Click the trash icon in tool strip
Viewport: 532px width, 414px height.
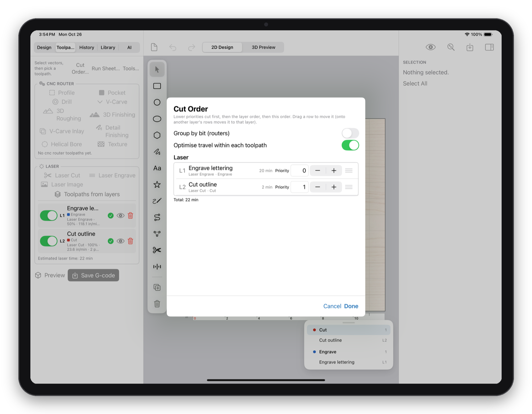[x=157, y=304]
